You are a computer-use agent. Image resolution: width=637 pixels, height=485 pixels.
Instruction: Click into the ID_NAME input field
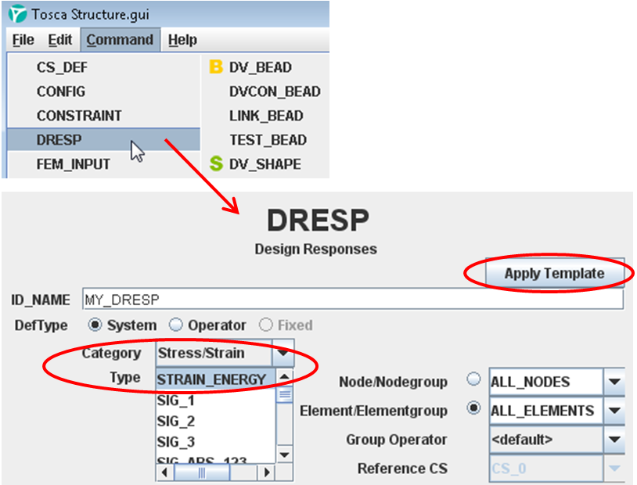click(x=353, y=300)
